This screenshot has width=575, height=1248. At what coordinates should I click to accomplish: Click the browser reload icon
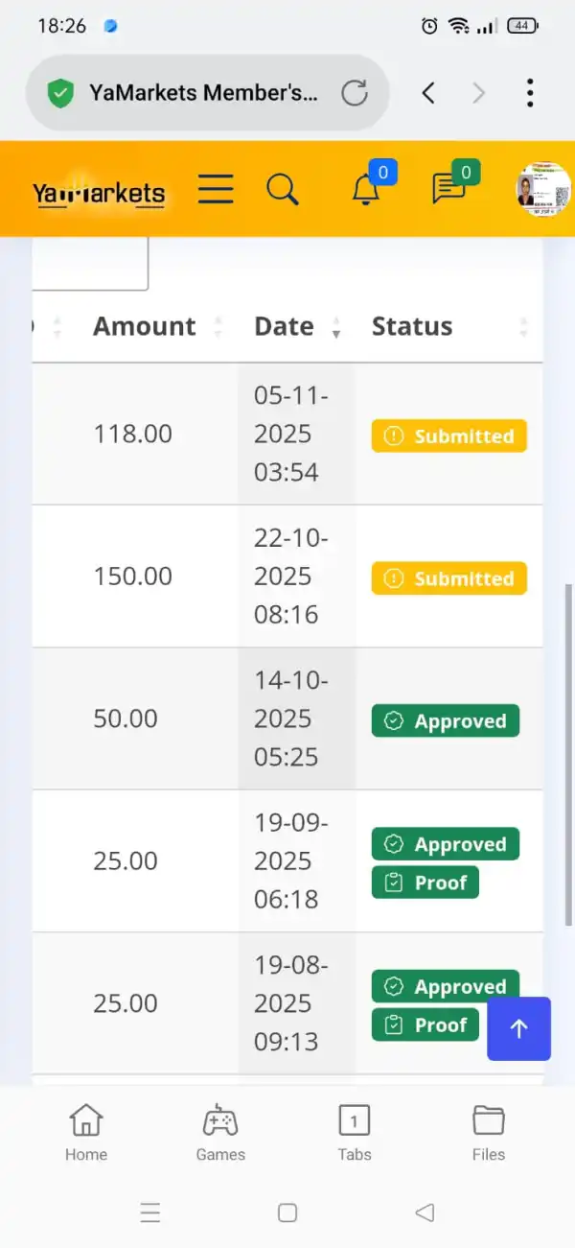pyautogui.click(x=355, y=93)
